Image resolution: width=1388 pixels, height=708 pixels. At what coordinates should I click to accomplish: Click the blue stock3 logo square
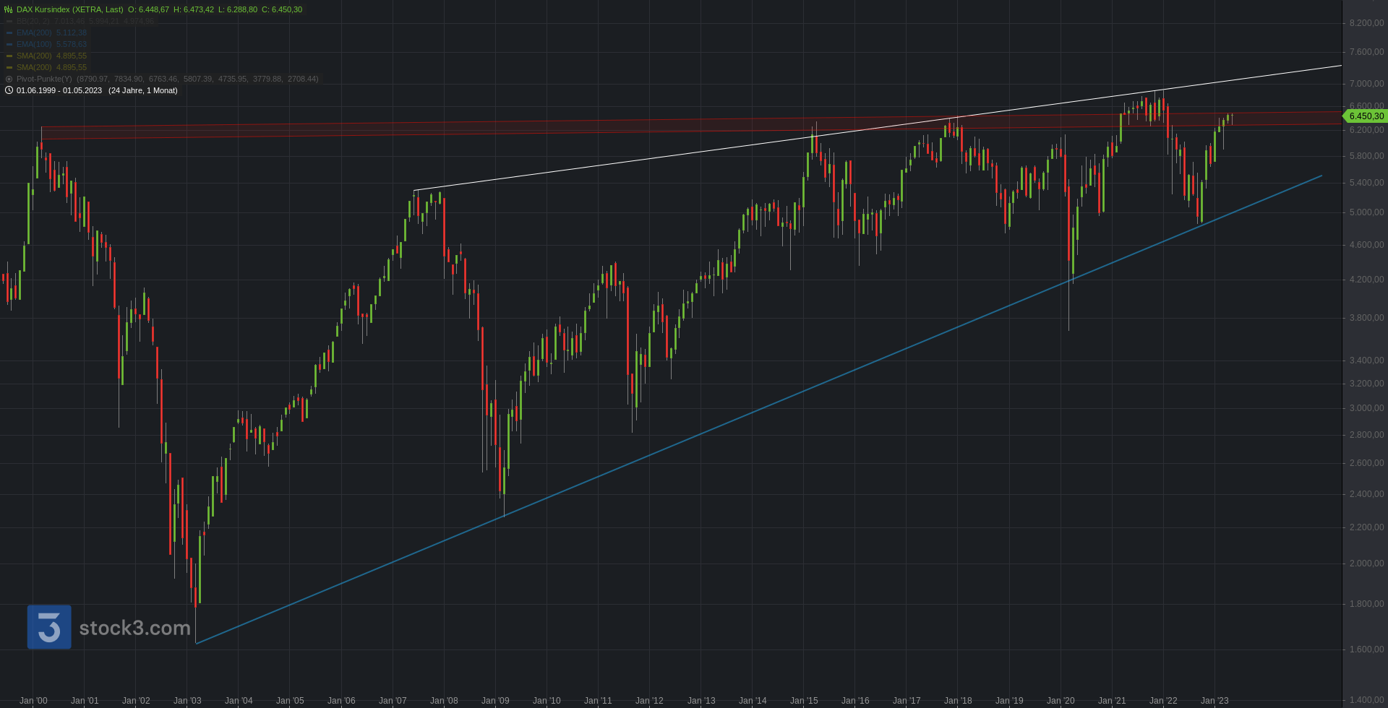[49, 627]
